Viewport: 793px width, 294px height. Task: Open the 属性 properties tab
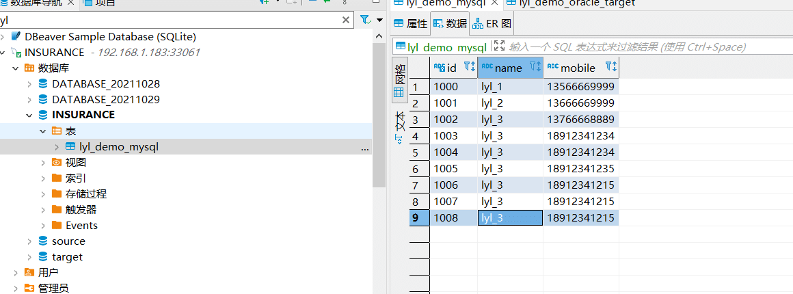point(410,23)
